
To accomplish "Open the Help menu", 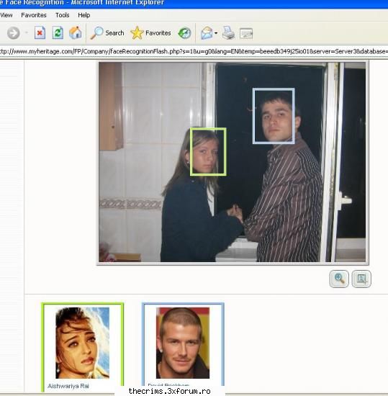I will pos(84,15).
